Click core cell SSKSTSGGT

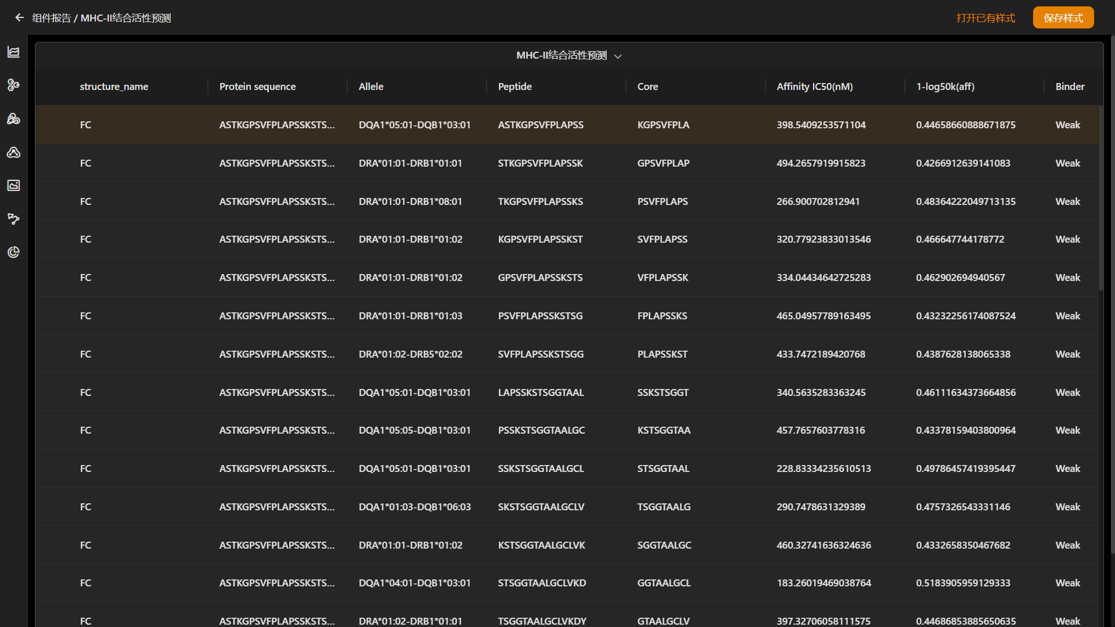(663, 392)
